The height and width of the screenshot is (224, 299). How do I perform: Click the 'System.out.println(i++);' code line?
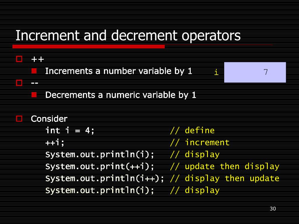coord(105,178)
